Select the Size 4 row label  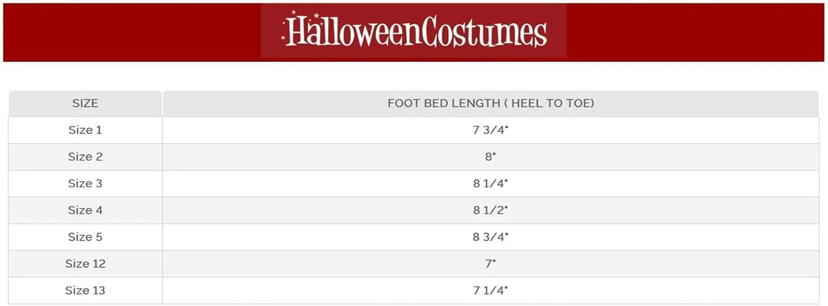click(x=85, y=210)
